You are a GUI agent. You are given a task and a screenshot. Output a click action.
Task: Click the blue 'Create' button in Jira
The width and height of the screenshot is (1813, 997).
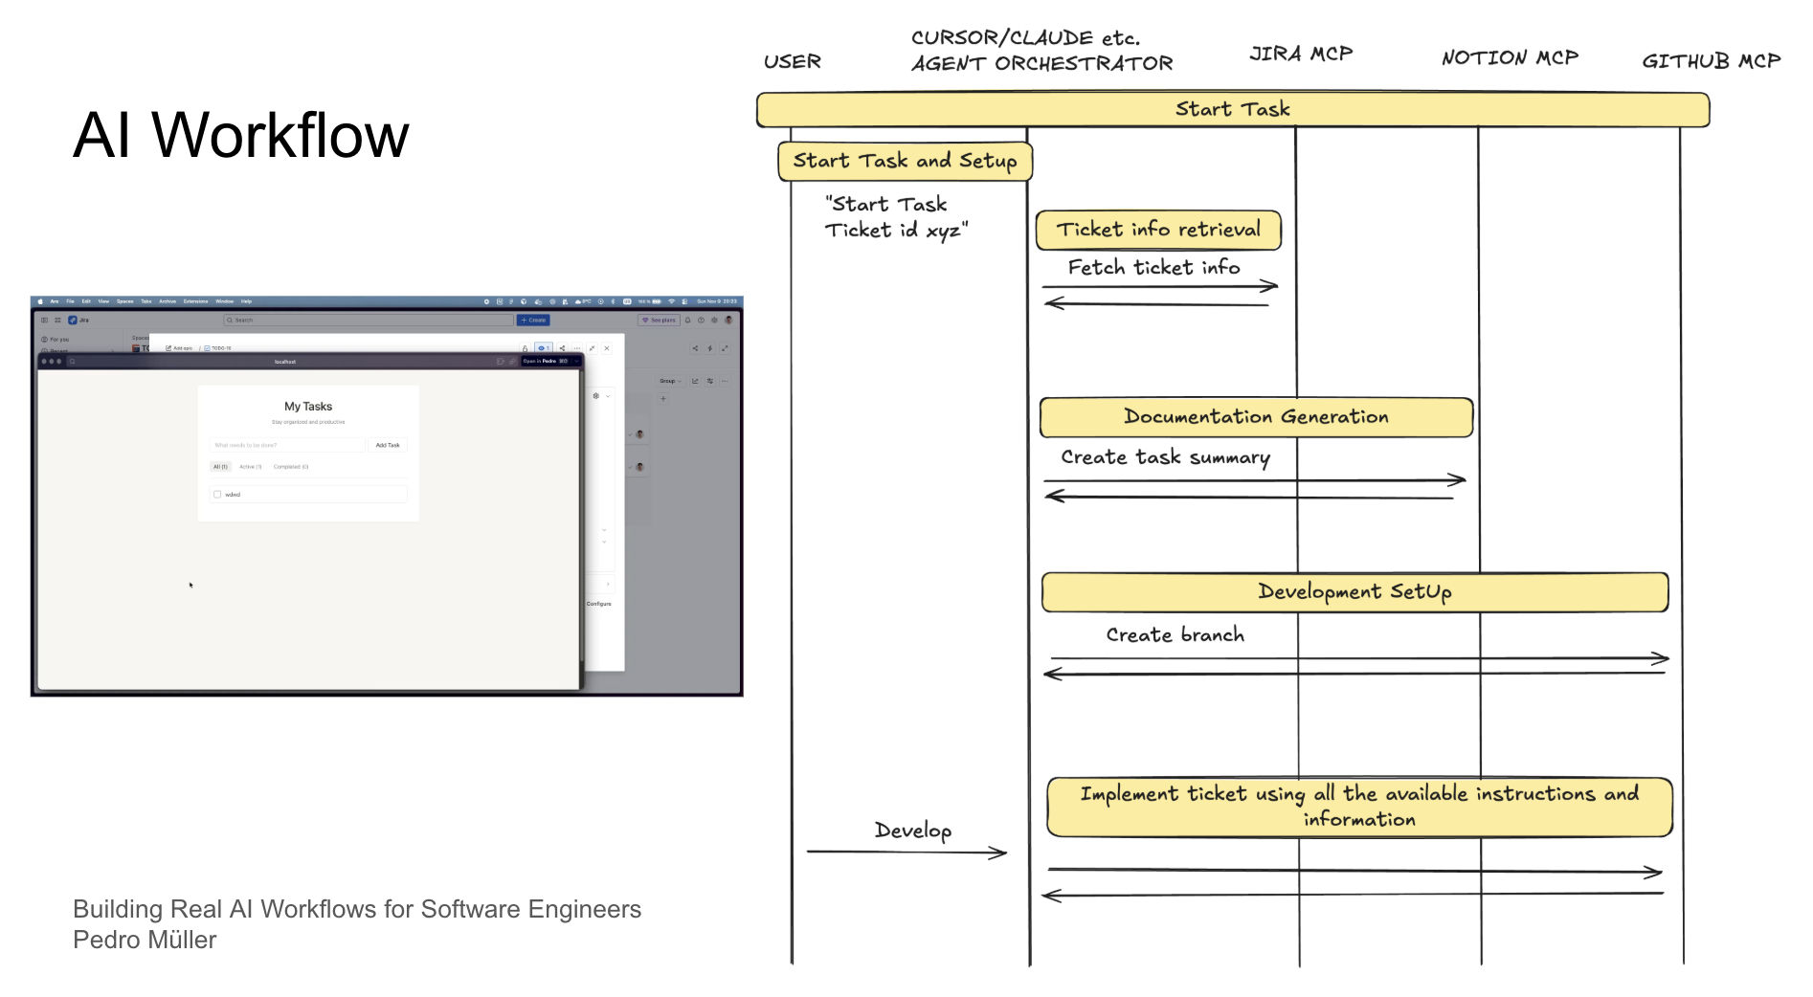[x=533, y=320]
